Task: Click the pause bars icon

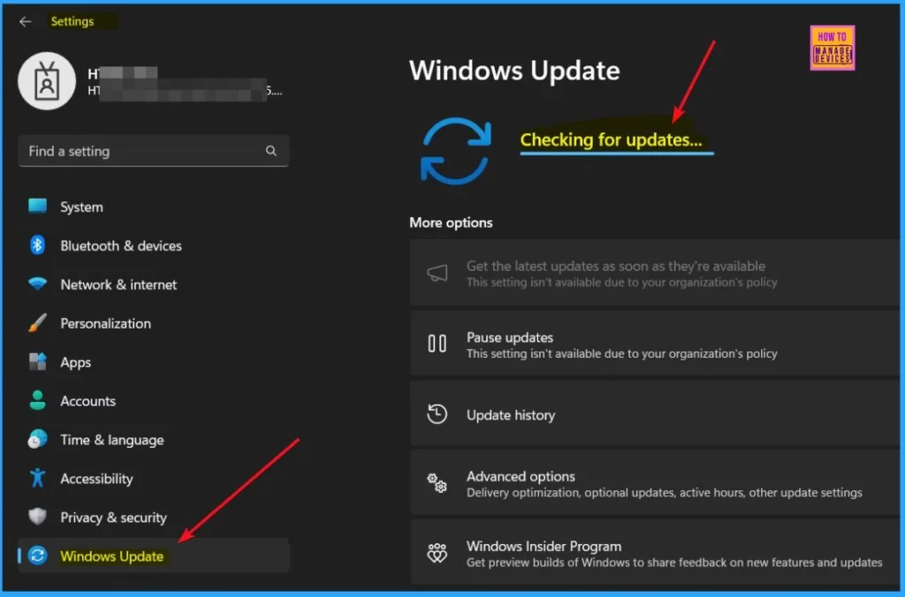Action: (437, 344)
